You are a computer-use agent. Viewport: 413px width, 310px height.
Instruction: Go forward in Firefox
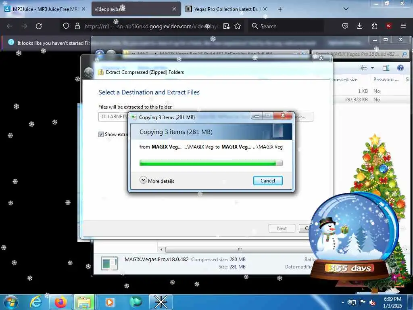point(24,26)
